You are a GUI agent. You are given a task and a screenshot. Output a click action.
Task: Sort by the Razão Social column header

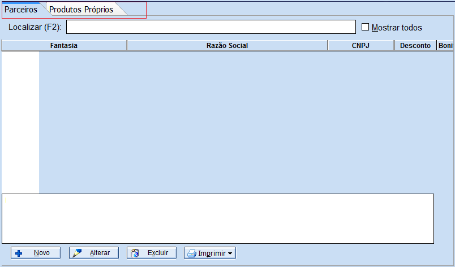227,46
